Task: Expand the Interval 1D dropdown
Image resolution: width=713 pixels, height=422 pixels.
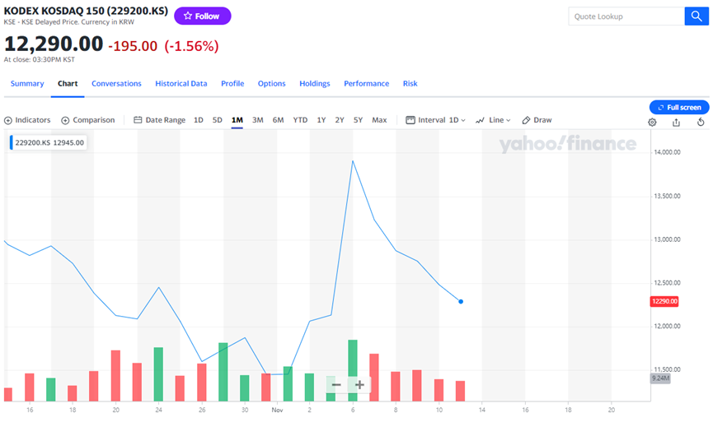Action: pos(436,120)
